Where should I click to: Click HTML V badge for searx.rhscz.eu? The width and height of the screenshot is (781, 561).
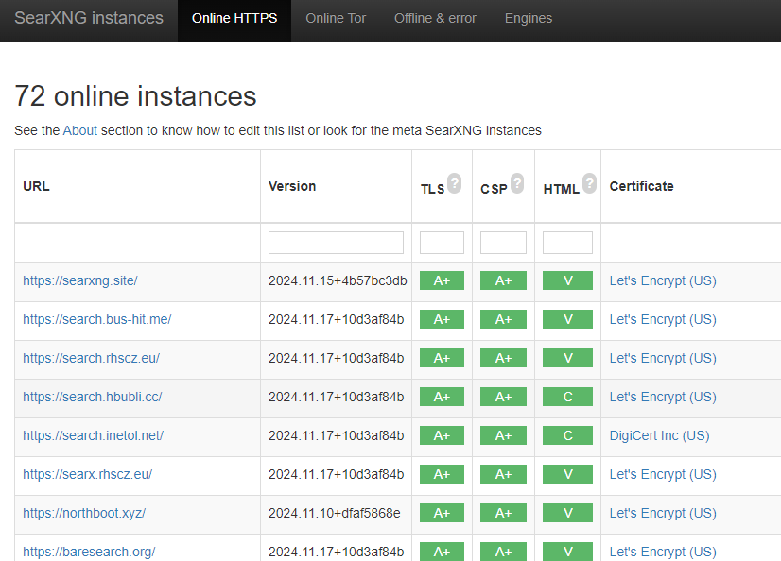pyautogui.click(x=568, y=474)
